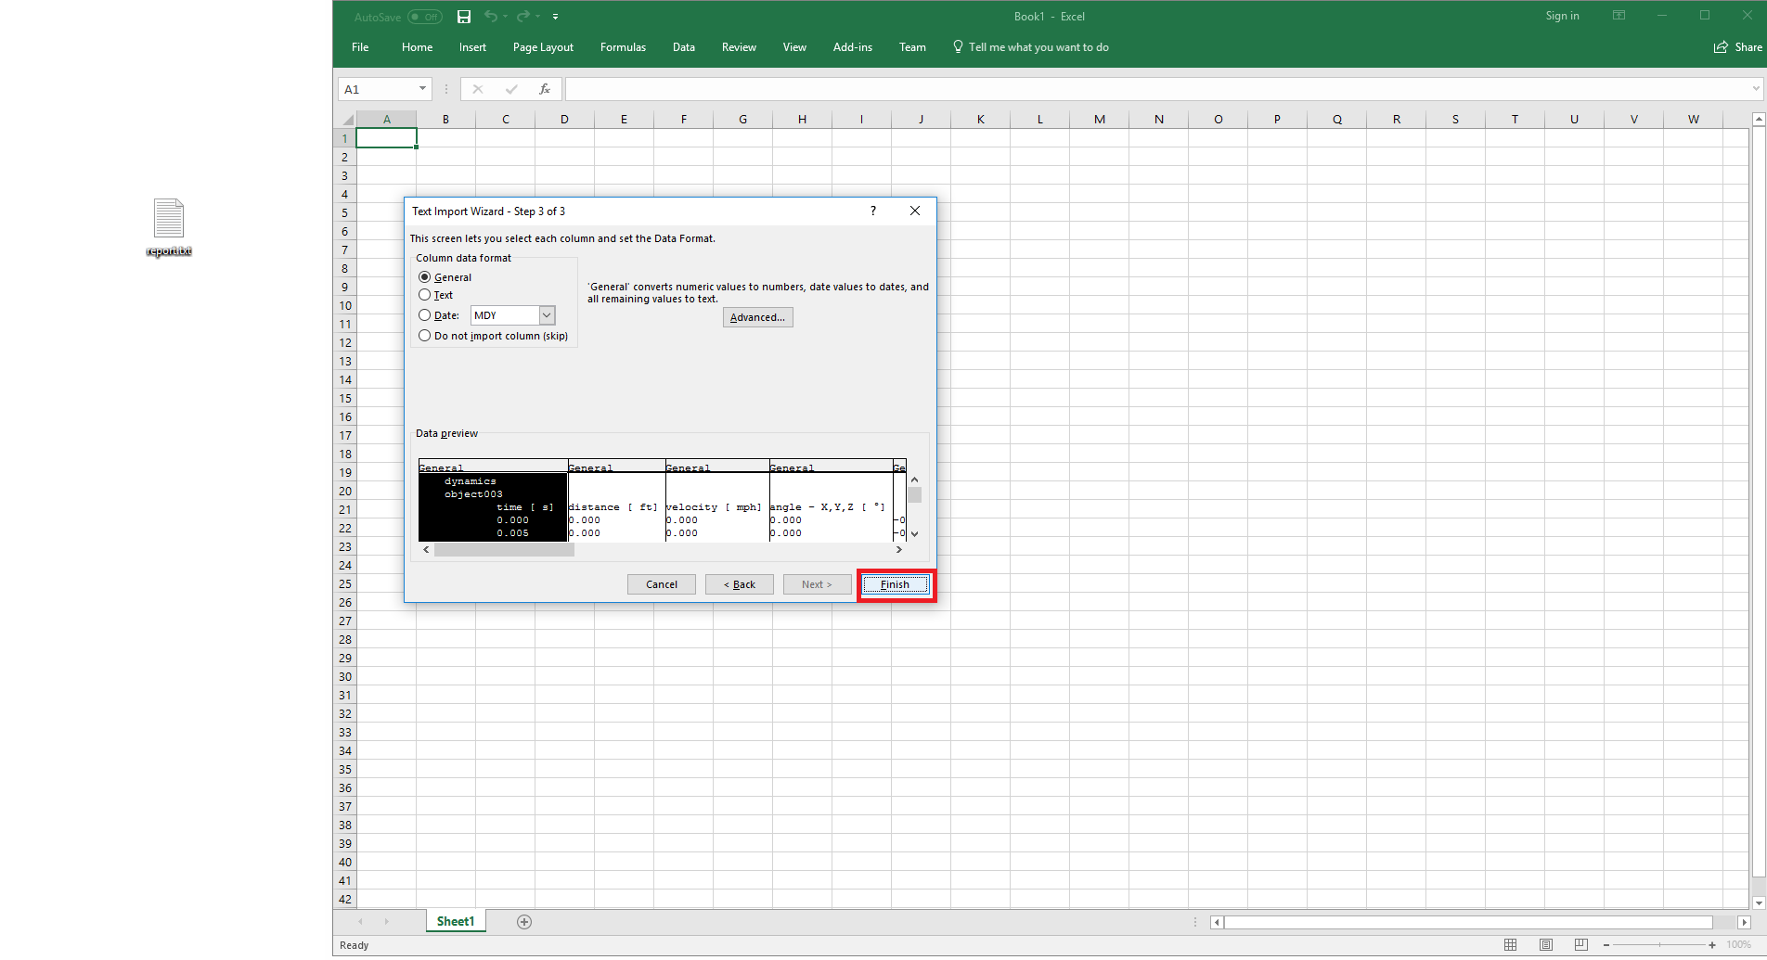1767x960 pixels.
Task: Click the zoom slider track
Action: (x=1659, y=944)
